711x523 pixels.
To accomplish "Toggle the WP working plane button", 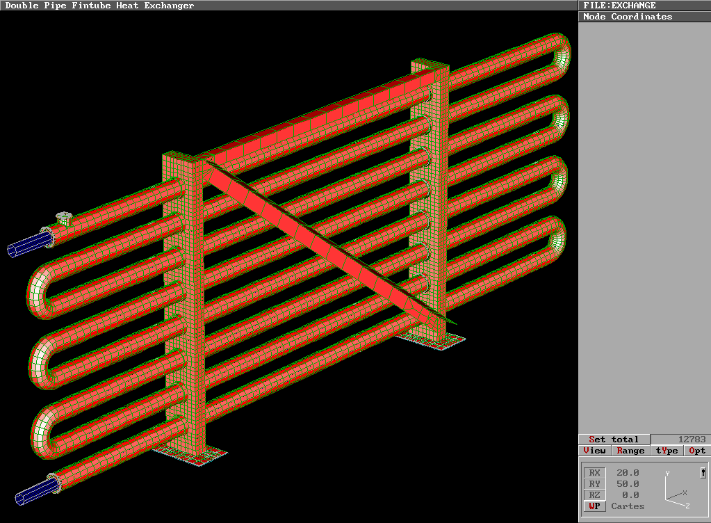I will click(594, 506).
